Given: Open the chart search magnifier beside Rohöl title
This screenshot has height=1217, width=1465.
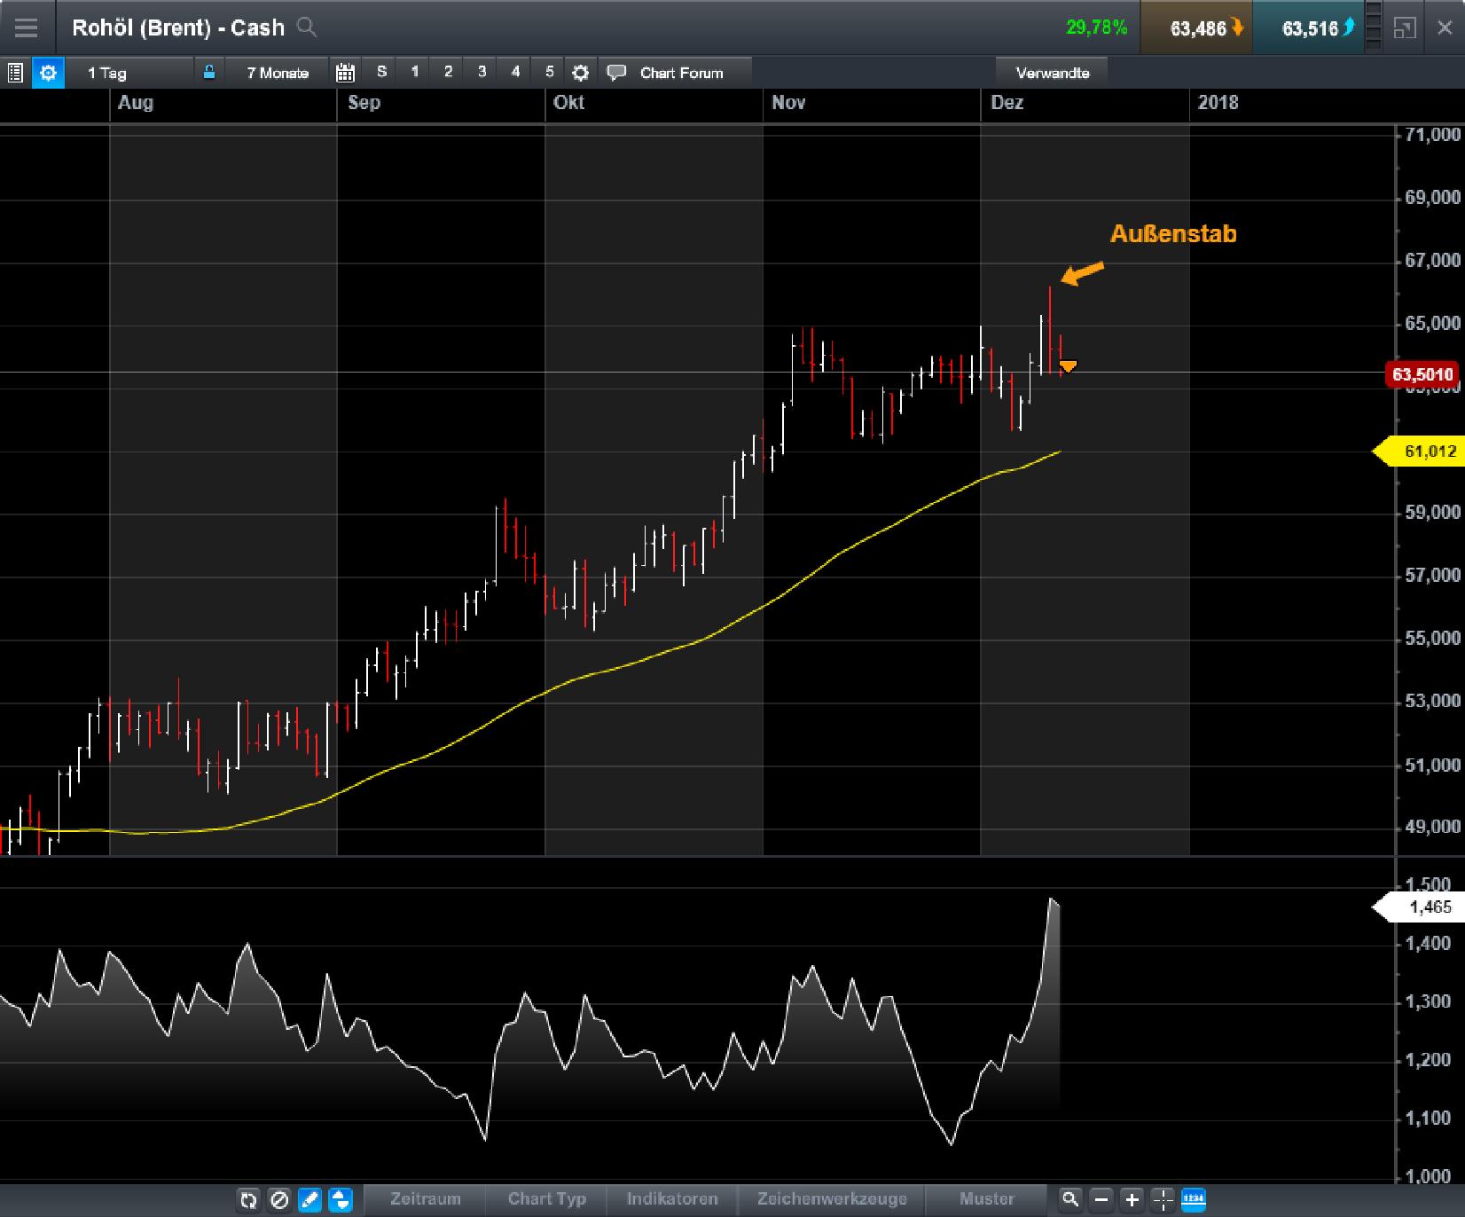Looking at the screenshot, I should (307, 27).
